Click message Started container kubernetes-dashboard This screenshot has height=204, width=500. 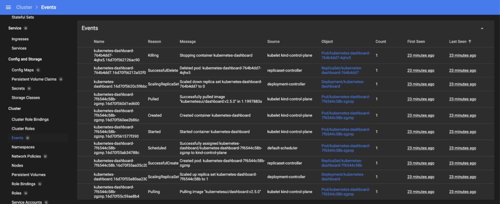pos(215,132)
